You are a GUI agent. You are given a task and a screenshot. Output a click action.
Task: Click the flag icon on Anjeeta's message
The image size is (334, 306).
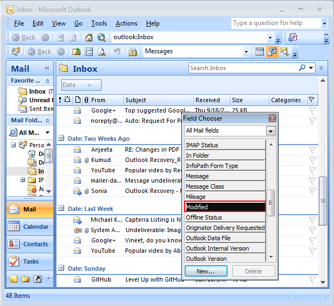coord(312,149)
